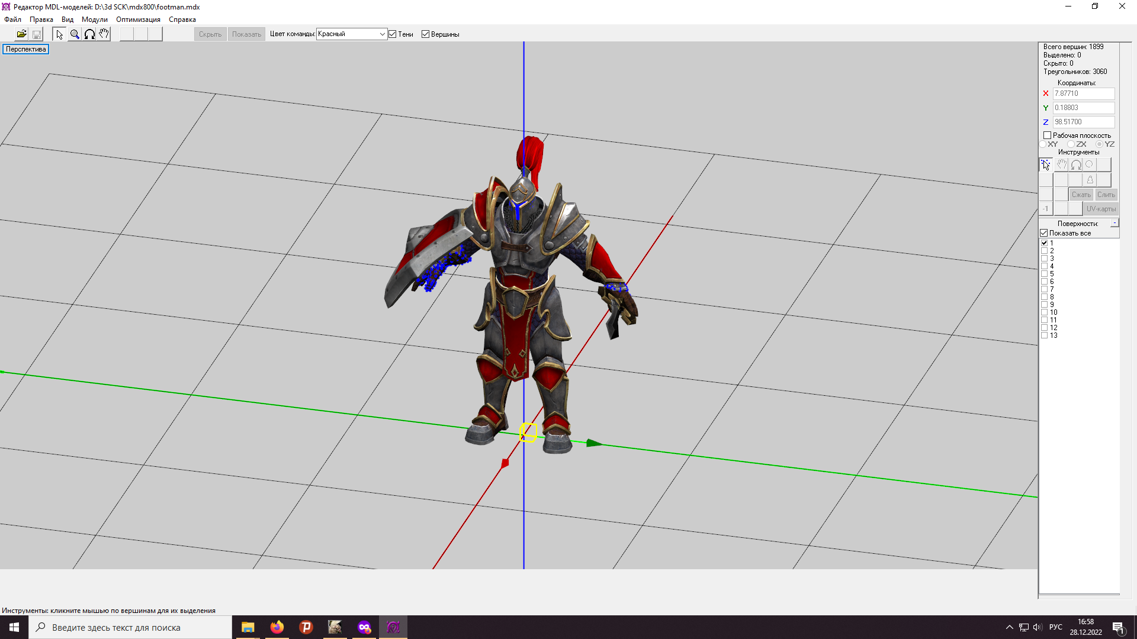This screenshot has width=1137, height=639.
Task: Click the open file folder icon
Action: point(21,34)
